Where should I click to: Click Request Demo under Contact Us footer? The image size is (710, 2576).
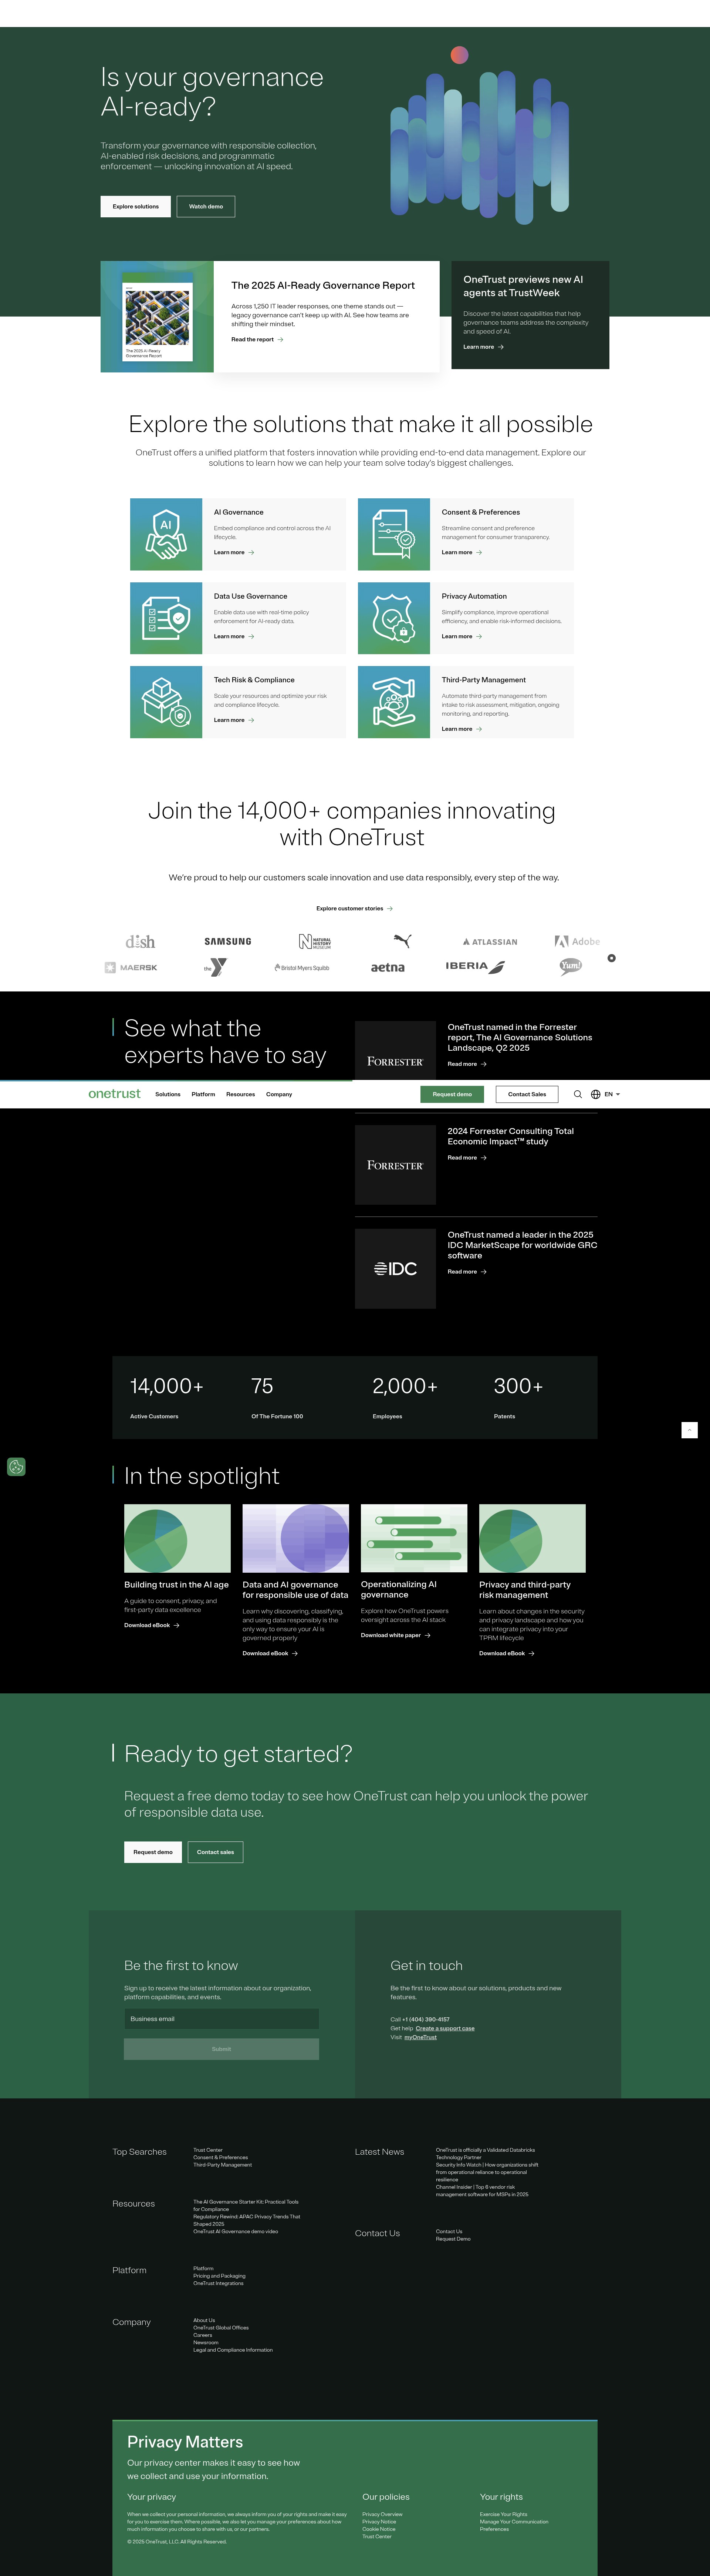[x=453, y=2239]
